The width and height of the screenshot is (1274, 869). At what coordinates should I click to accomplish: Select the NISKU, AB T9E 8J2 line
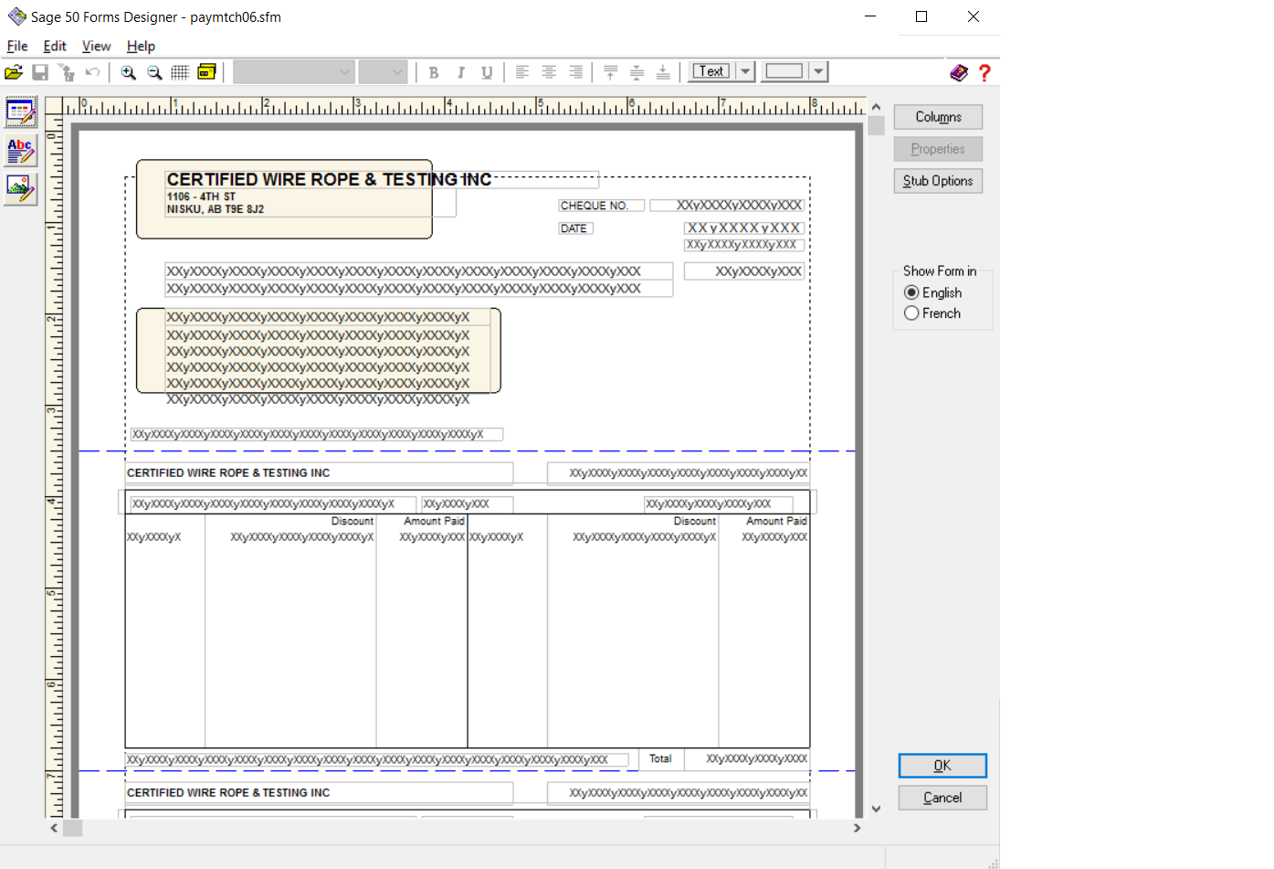pos(216,209)
